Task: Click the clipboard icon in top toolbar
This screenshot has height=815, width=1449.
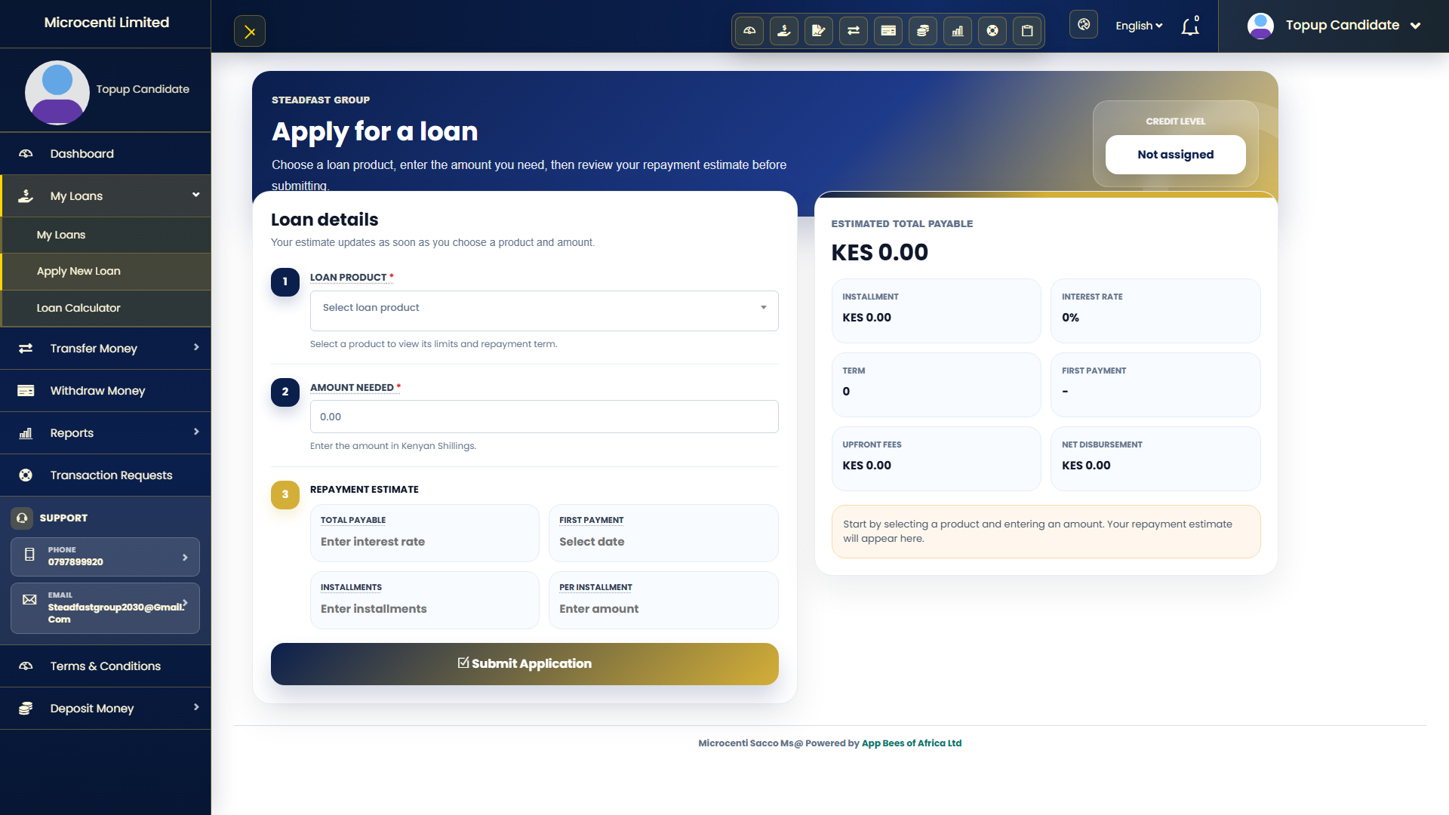Action: [1027, 31]
